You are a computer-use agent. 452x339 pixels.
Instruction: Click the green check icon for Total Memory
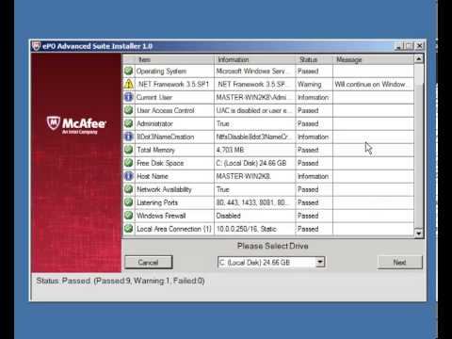pyautogui.click(x=128, y=150)
